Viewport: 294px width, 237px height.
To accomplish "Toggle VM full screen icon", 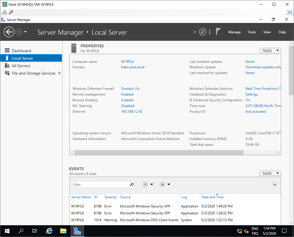I will (x=289, y=12).
